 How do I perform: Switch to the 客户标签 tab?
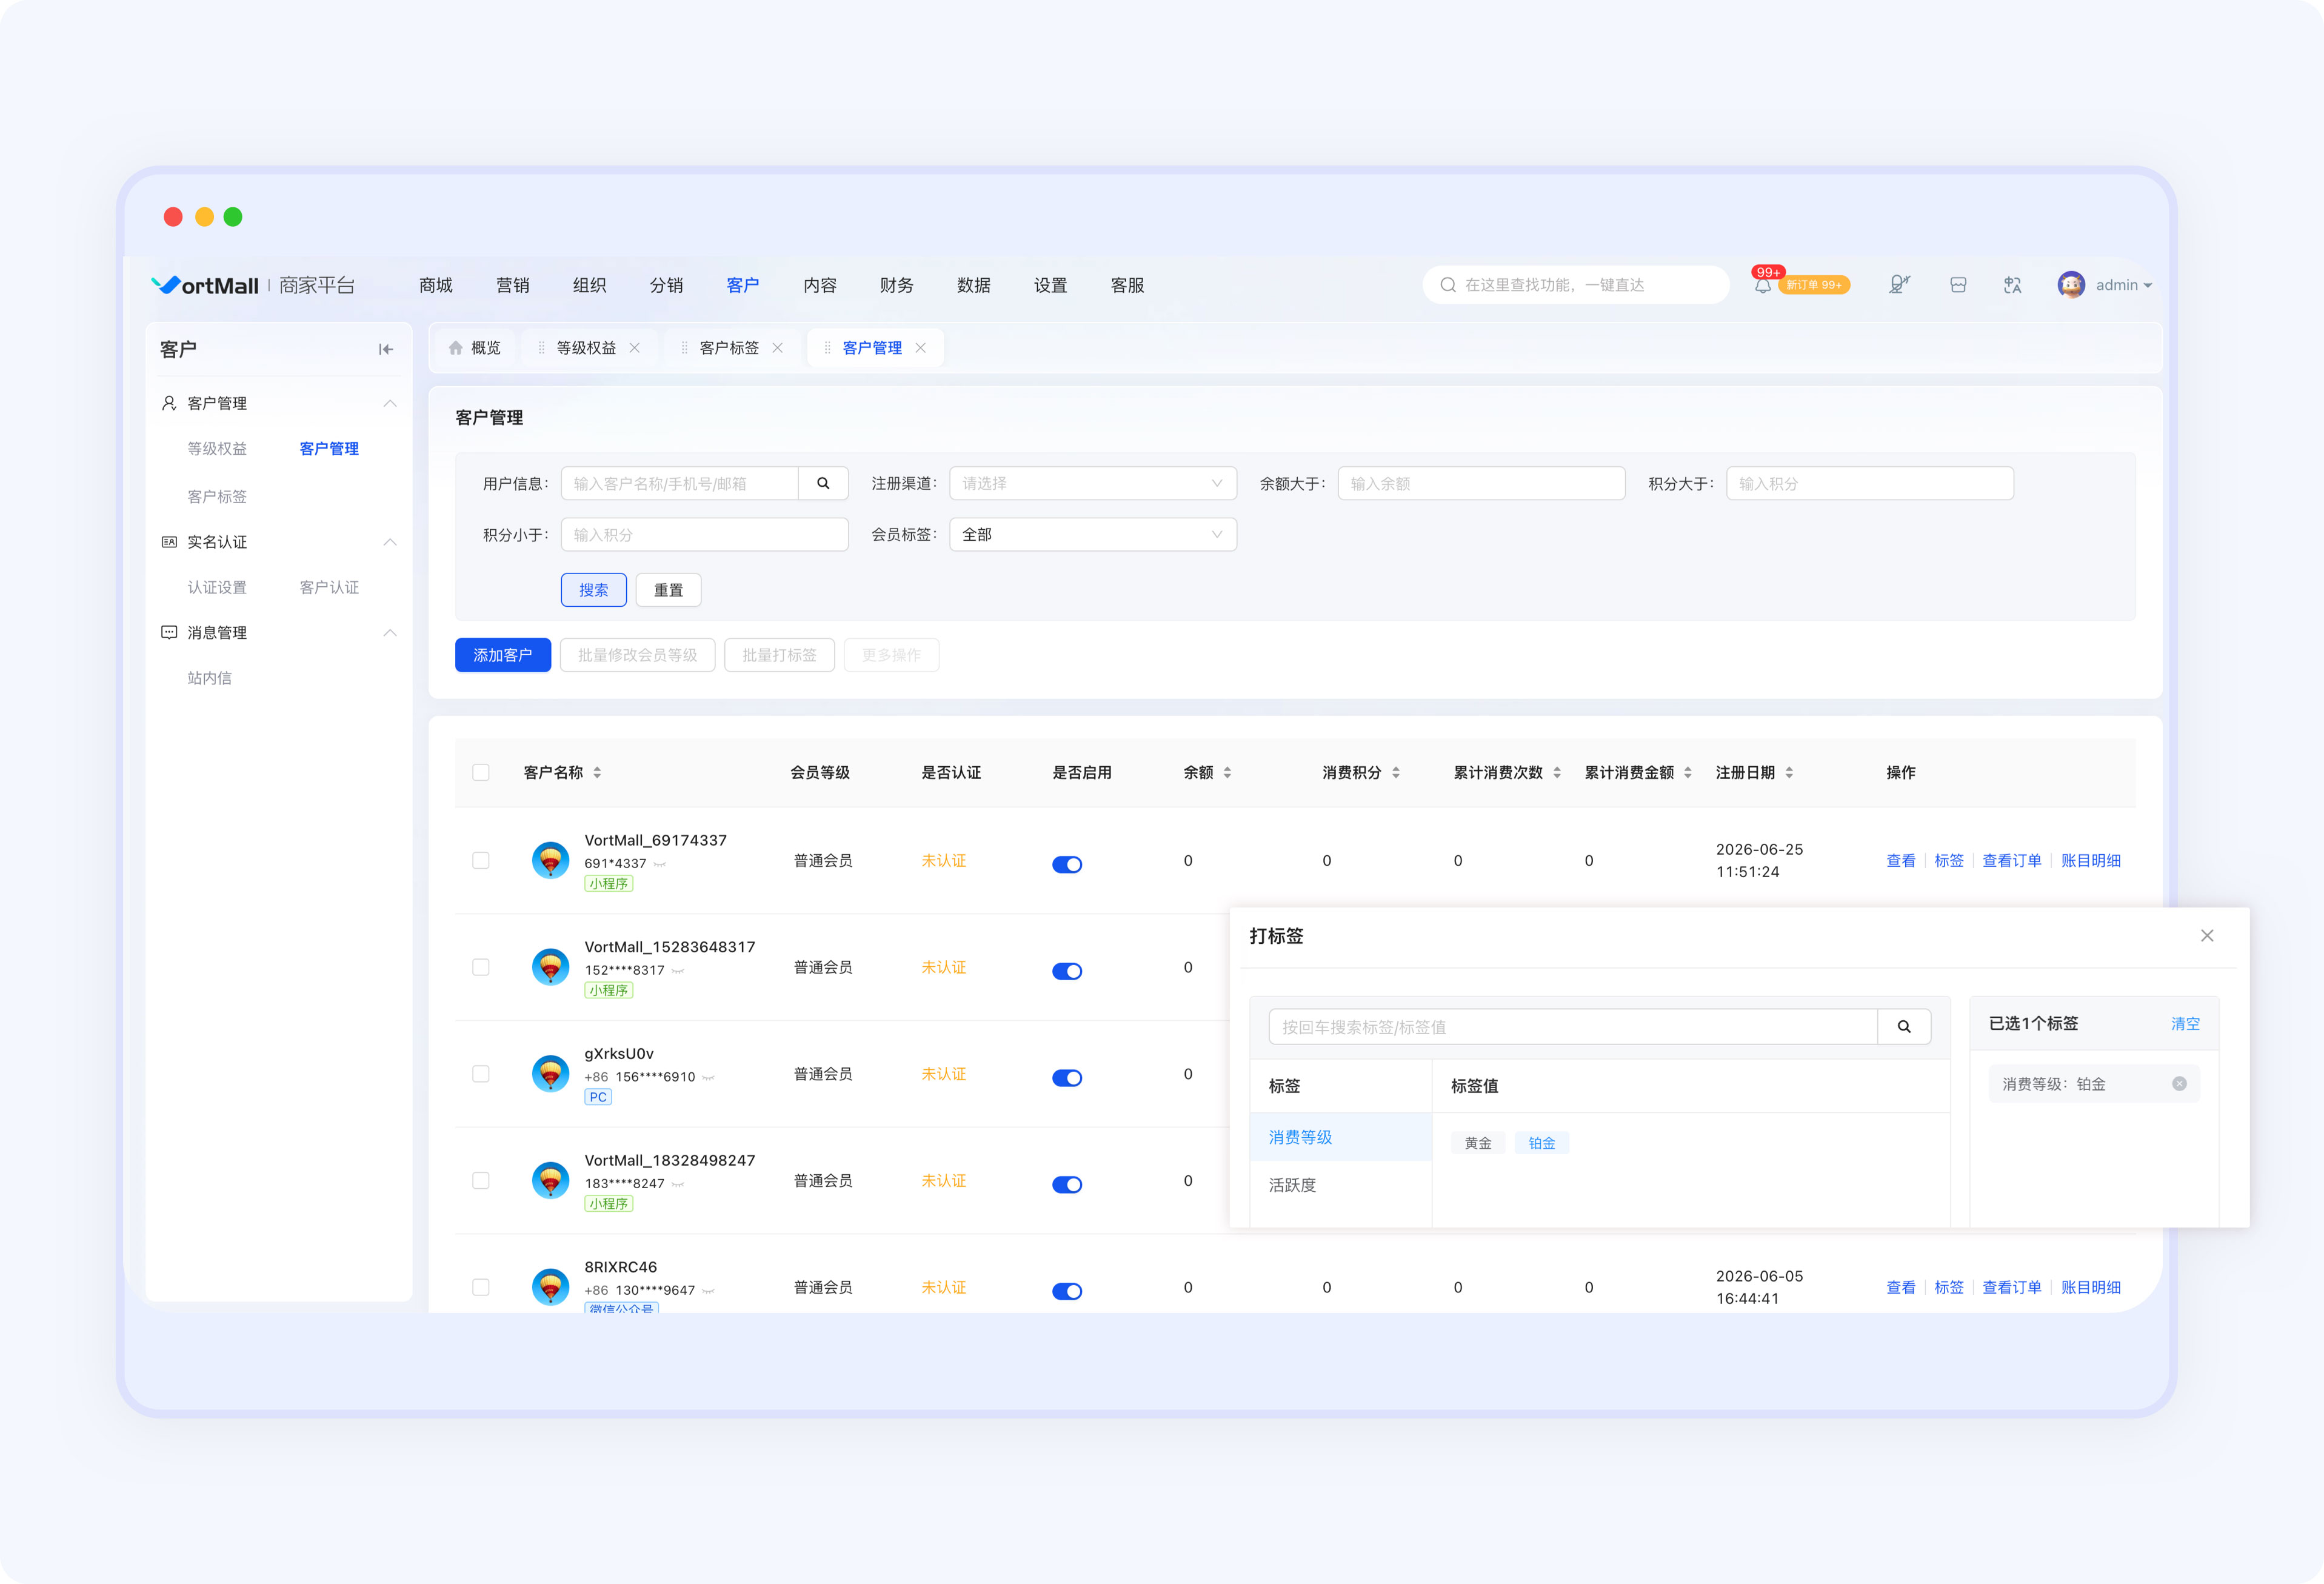coord(730,347)
